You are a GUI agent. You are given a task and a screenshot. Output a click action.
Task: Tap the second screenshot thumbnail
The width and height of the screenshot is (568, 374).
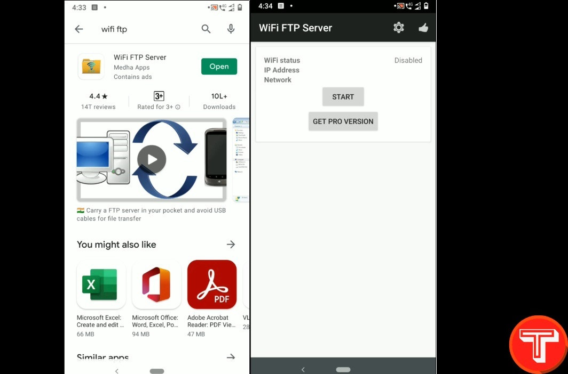[241, 160]
